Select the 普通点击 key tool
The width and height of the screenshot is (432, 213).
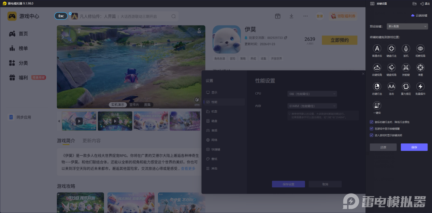pyautogui.click(x=377, y=48)
